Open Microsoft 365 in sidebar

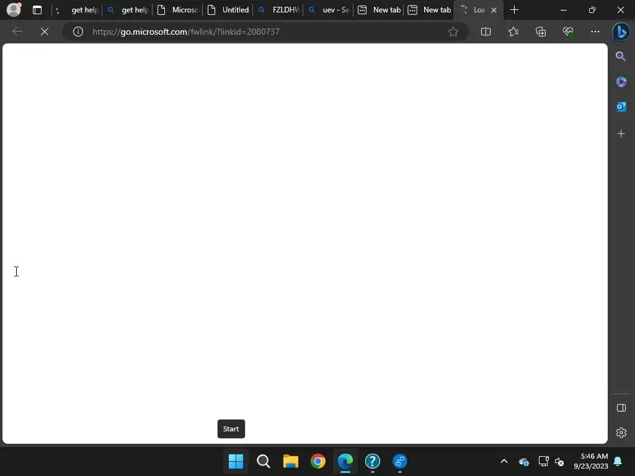[x=621, y=81]
